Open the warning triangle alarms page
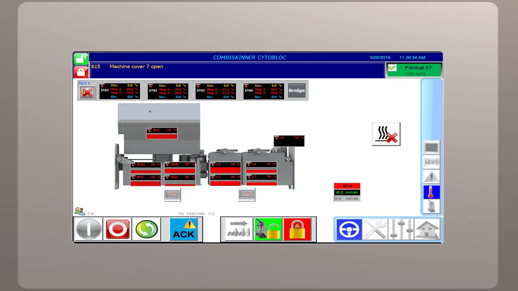518x291 pixels. point(431,177)
